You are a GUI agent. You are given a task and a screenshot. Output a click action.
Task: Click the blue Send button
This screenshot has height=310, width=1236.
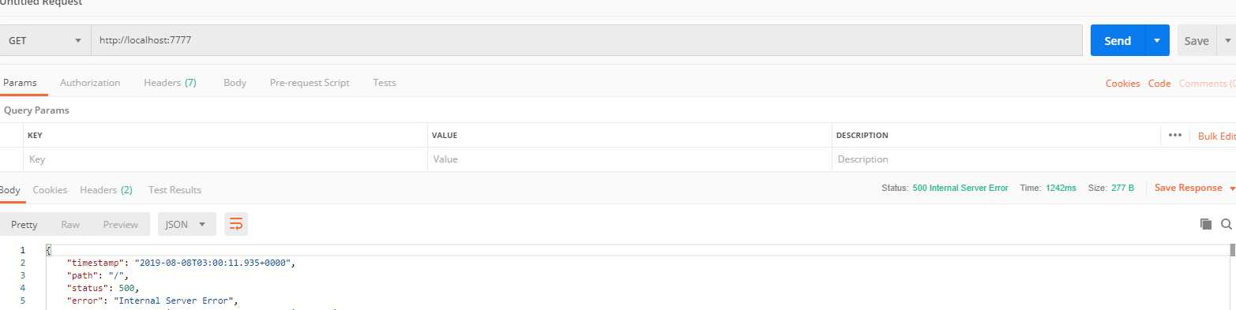(x=1118, y=40)
